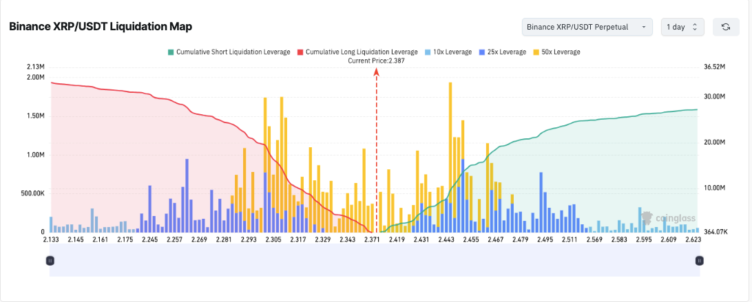752x302 pixels.
Task: Click the 36.52M right axis label
Action: (714, 67)
